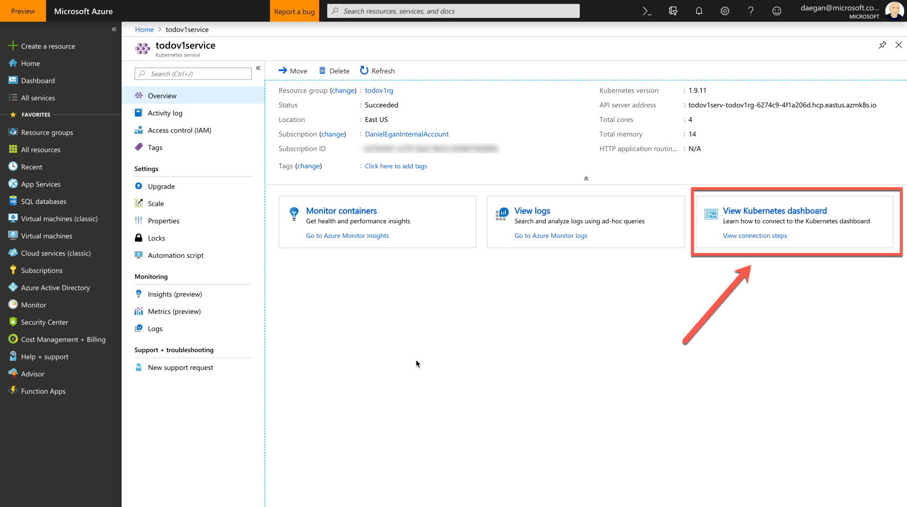
Task: Click the user account avatar
Action: [895, 11]
